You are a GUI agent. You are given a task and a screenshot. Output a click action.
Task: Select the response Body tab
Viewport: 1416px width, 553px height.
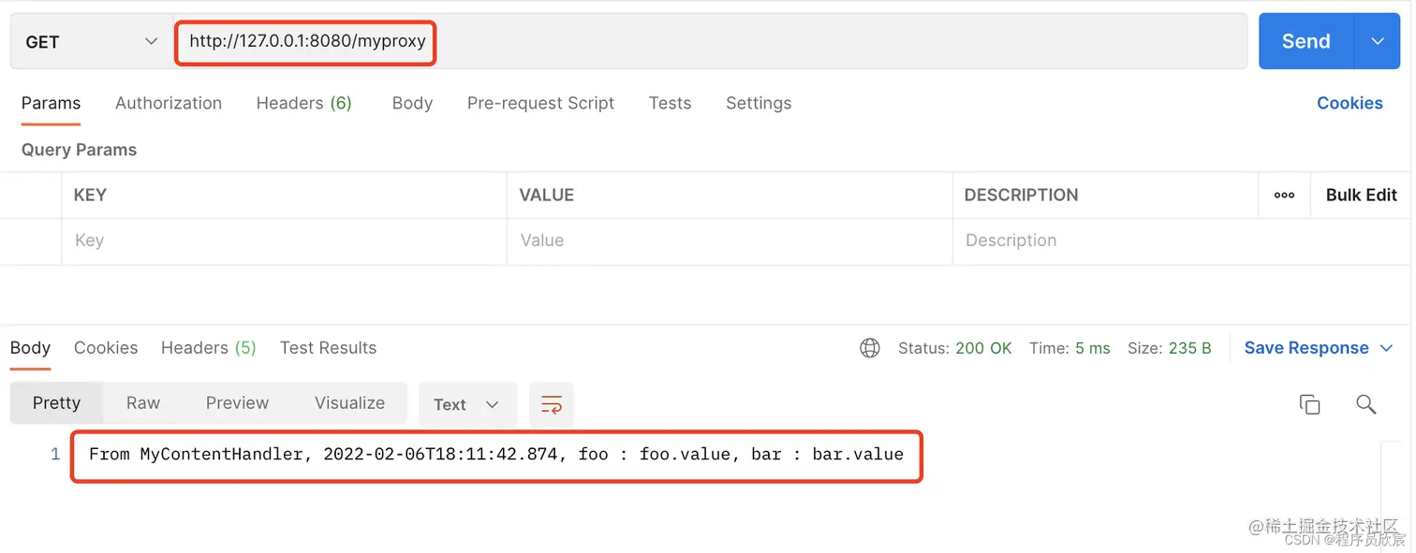[30, 348]
